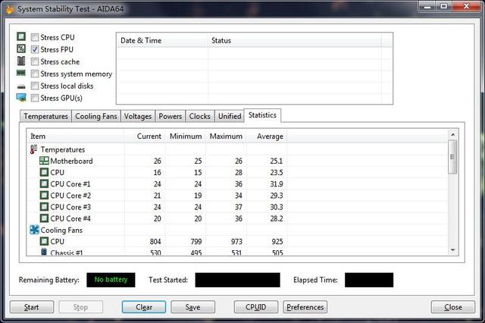Viewport: 485px width, 323px height.
Task: Enable the Stress cache checkbox
Action: click(35, 61)
